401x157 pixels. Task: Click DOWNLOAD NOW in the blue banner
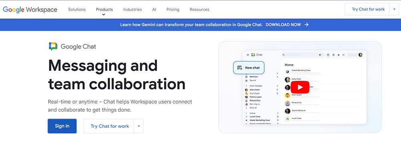(287, 25)
